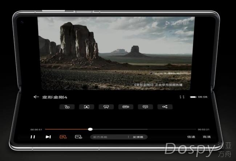This screenshot has height=161, width=236.
Task: Skip to the next video
Action: 48,137
